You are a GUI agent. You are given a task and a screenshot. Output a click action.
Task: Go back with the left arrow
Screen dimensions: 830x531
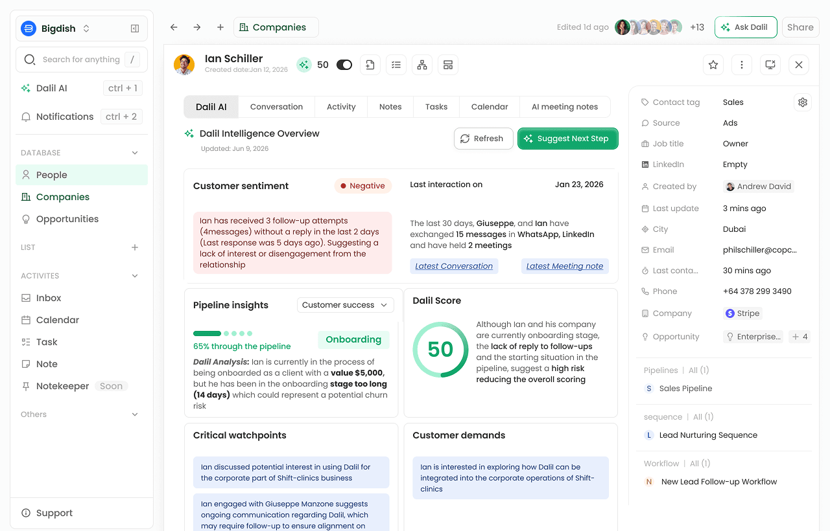click(x=174, y=27)
